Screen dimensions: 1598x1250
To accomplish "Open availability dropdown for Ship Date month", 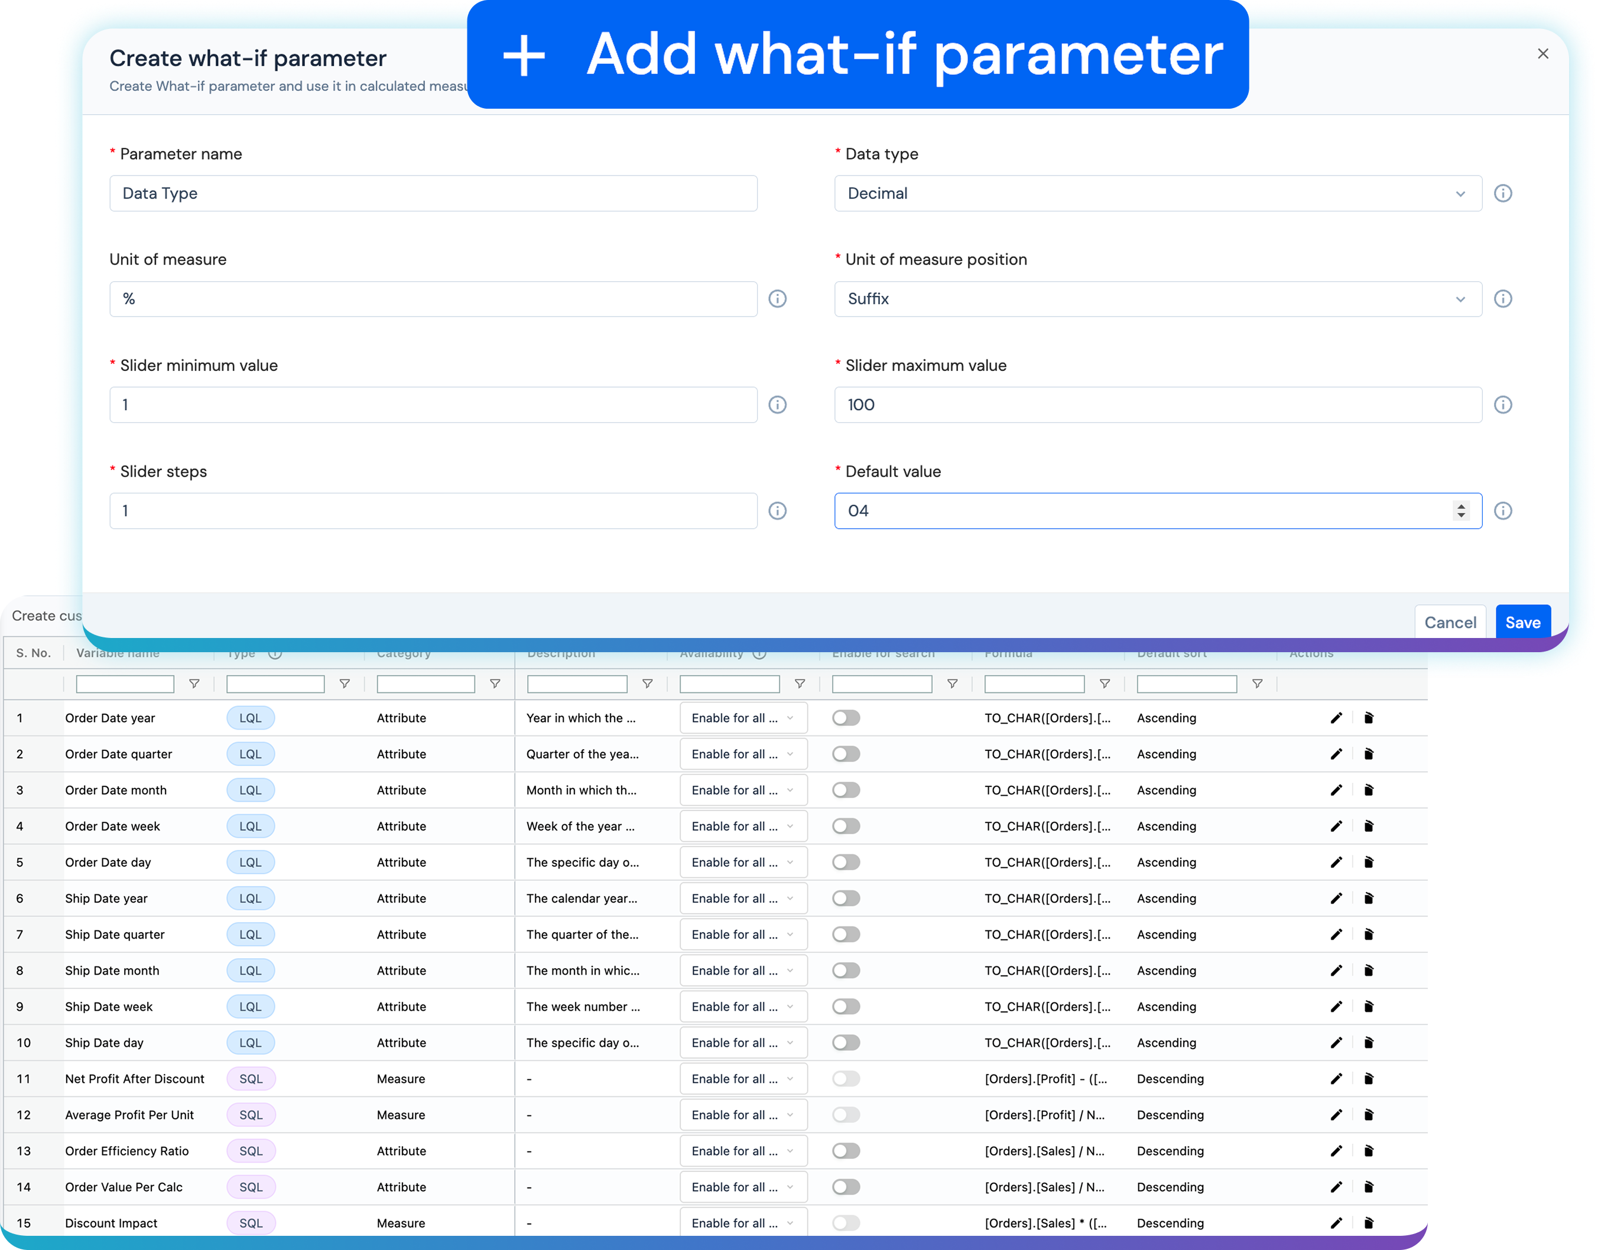I will 743,971.
